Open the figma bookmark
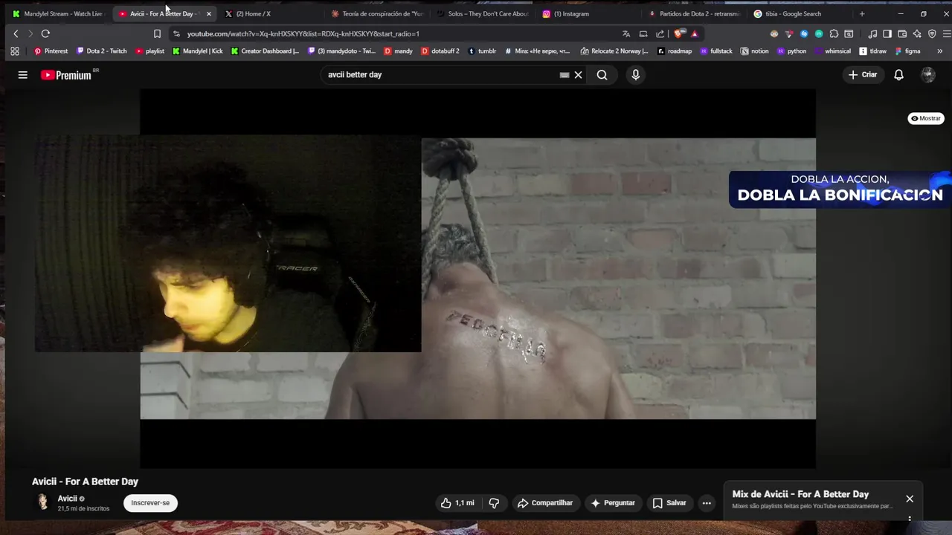Screen dimensions: 952x535 [x=907, y=51]
